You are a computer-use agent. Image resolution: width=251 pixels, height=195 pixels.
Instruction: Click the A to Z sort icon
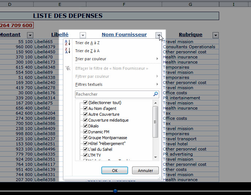[x=68, y=43]
